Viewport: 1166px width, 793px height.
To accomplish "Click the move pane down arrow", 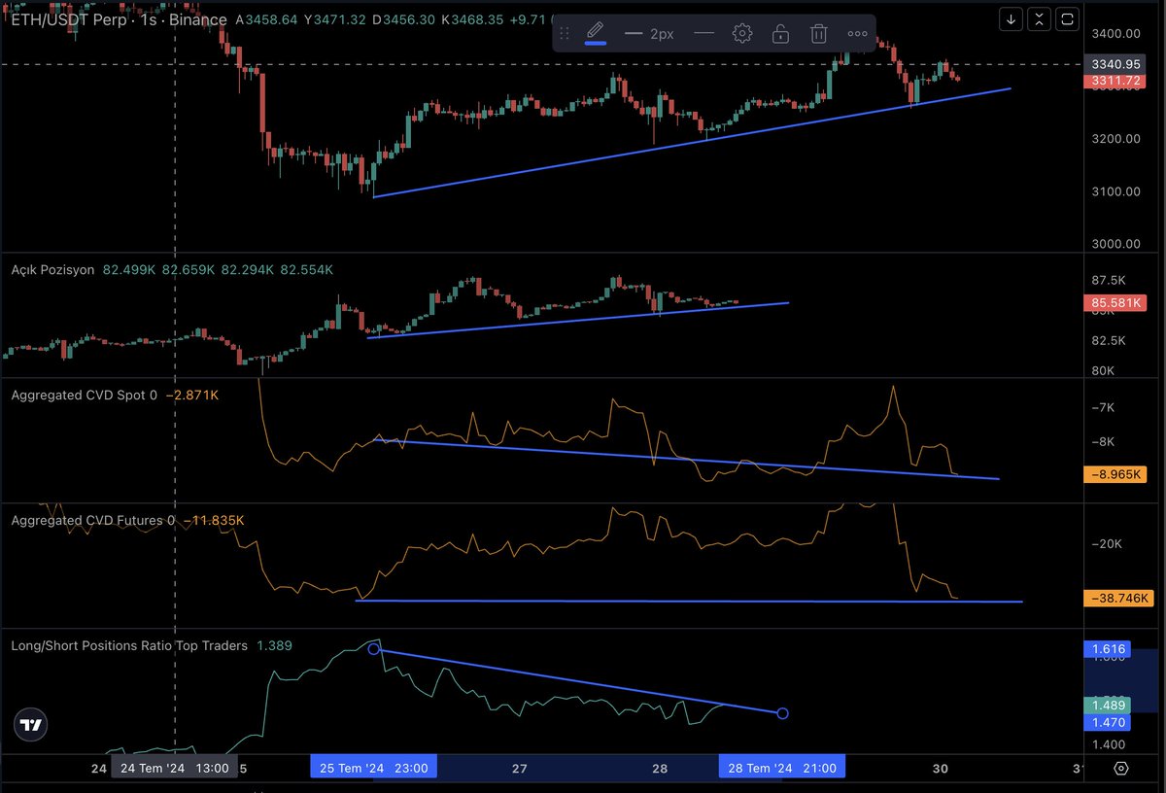I will click(1012, 18).
